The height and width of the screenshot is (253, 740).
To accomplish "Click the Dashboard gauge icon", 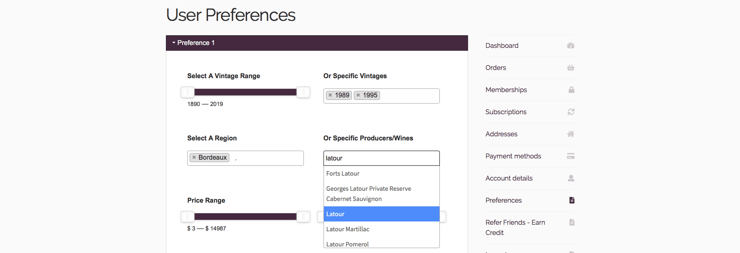I will click(570, 45).
